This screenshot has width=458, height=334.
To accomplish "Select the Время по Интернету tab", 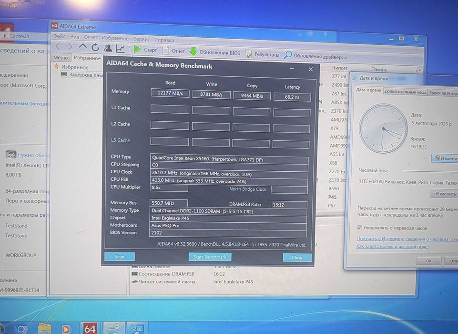I will pyautogui.click(x=443, y=93).
